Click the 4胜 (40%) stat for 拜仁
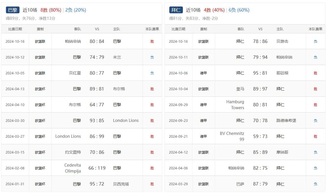 click(x=214, y=10)
